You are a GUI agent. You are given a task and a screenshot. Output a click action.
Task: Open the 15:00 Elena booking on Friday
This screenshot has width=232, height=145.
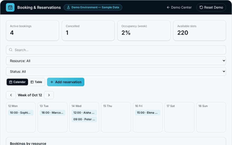coord(148,113)
